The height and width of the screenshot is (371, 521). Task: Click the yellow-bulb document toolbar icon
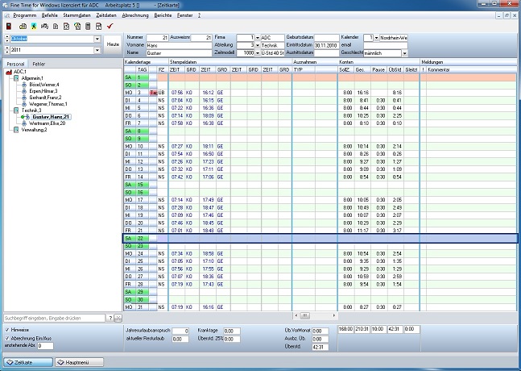click(77, 26)
